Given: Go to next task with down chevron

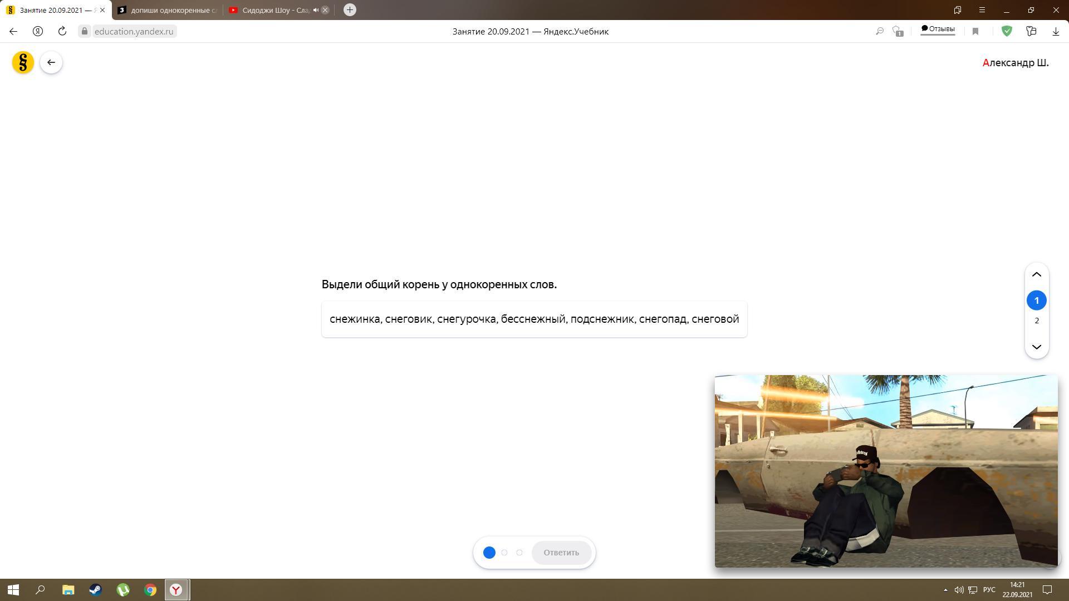Looking at the screenshot, I should pos(1037,347).
